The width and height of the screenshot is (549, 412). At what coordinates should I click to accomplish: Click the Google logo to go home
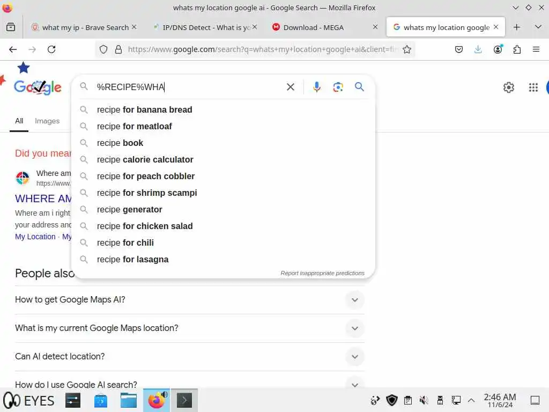[x=38, y=87]
